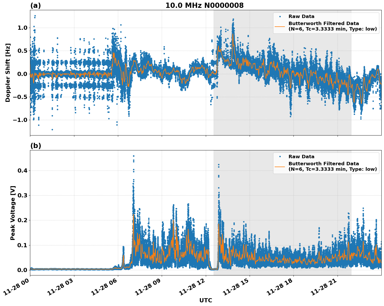Click "Raw Data" in the Peak Voltage legend

pyautogui.click(x=301, y=157)
